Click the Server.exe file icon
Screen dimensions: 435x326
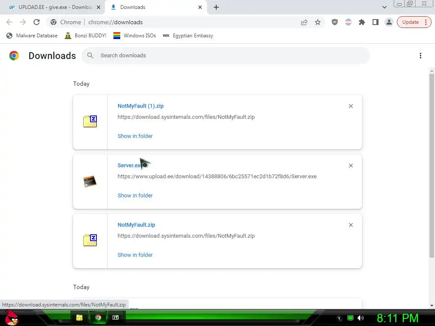point(90,182)
